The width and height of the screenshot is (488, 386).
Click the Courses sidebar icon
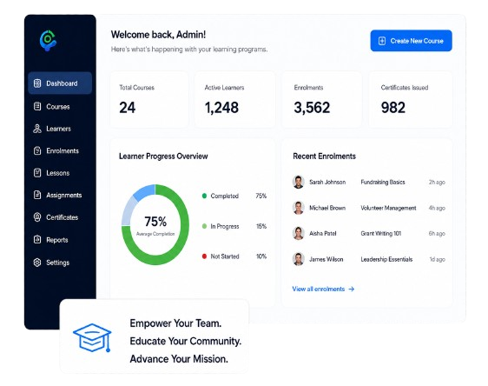coord(37,106)
